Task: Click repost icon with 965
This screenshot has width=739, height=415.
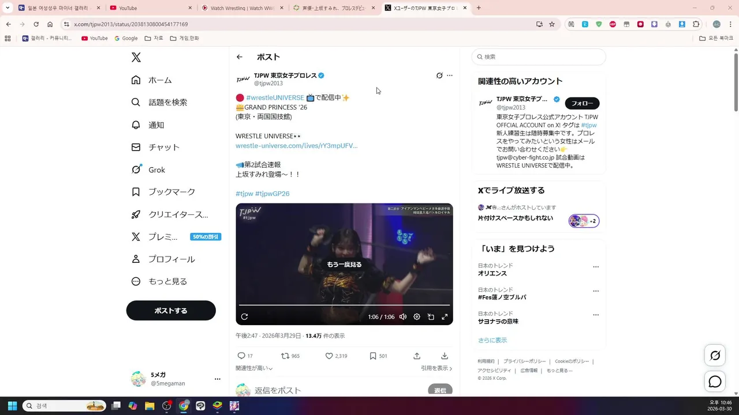Action: tap(285, 356)
